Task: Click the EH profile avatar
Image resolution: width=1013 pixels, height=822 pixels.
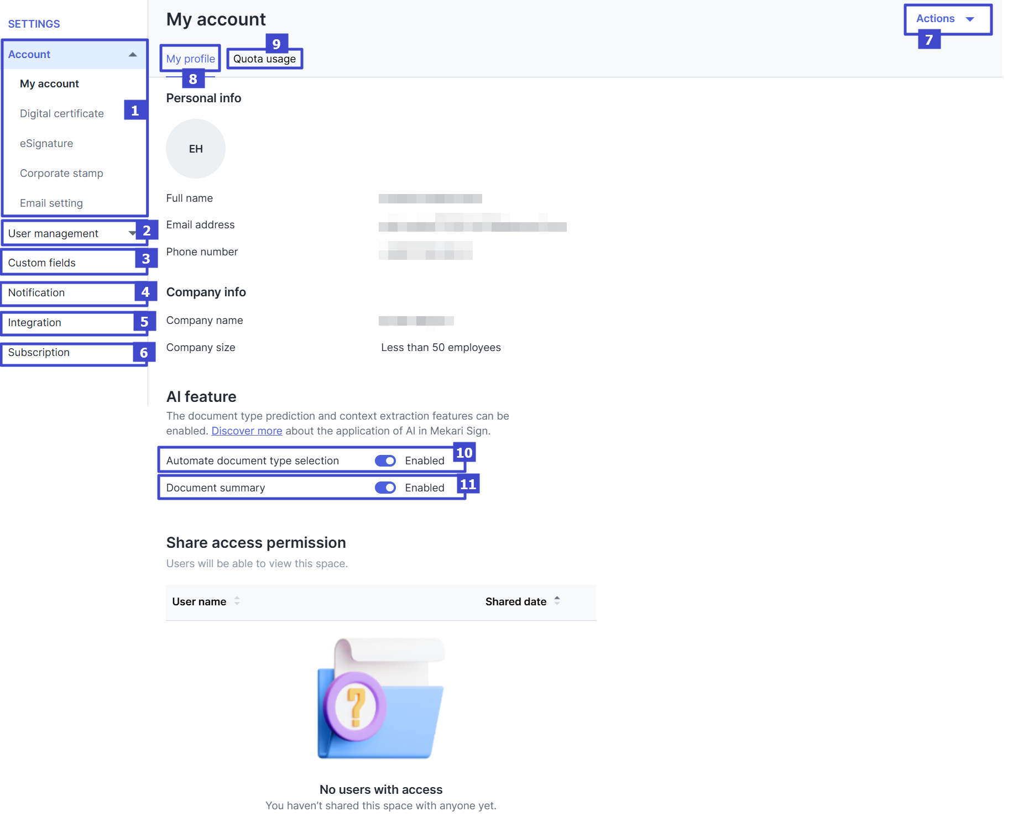Action: click(195, 149)
